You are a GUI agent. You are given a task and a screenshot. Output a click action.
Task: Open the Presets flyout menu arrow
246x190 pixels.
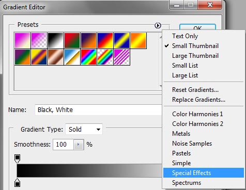click(x=158, y=25)
